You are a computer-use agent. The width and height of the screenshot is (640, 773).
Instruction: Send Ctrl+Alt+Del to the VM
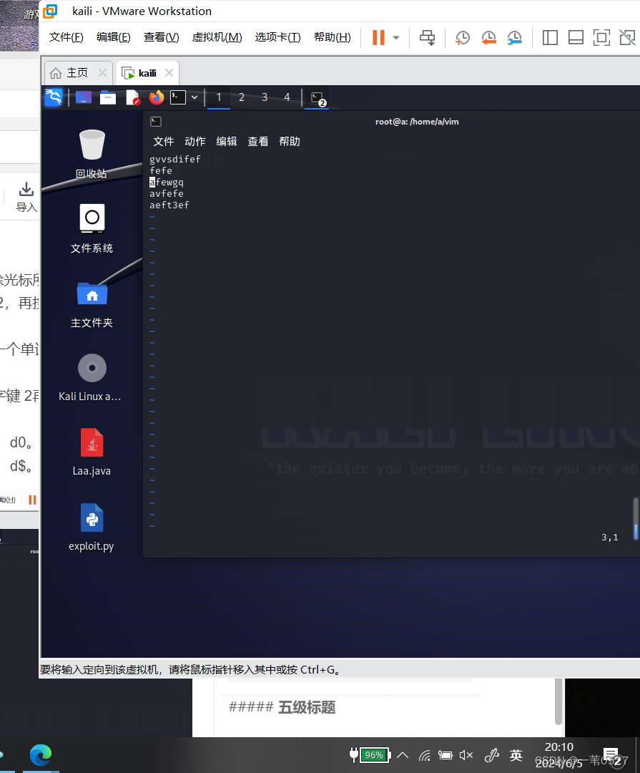[427, 37]
